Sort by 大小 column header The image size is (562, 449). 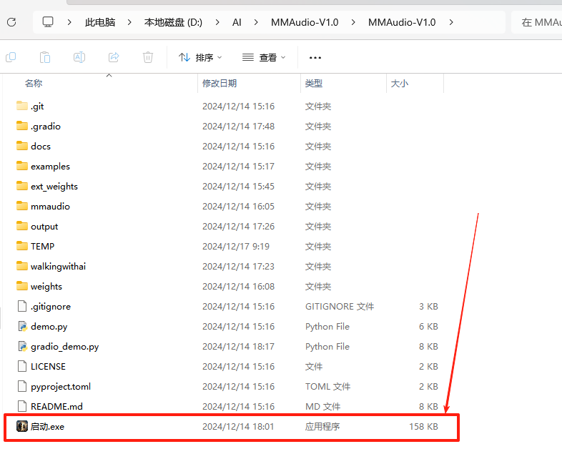point(399,84)
